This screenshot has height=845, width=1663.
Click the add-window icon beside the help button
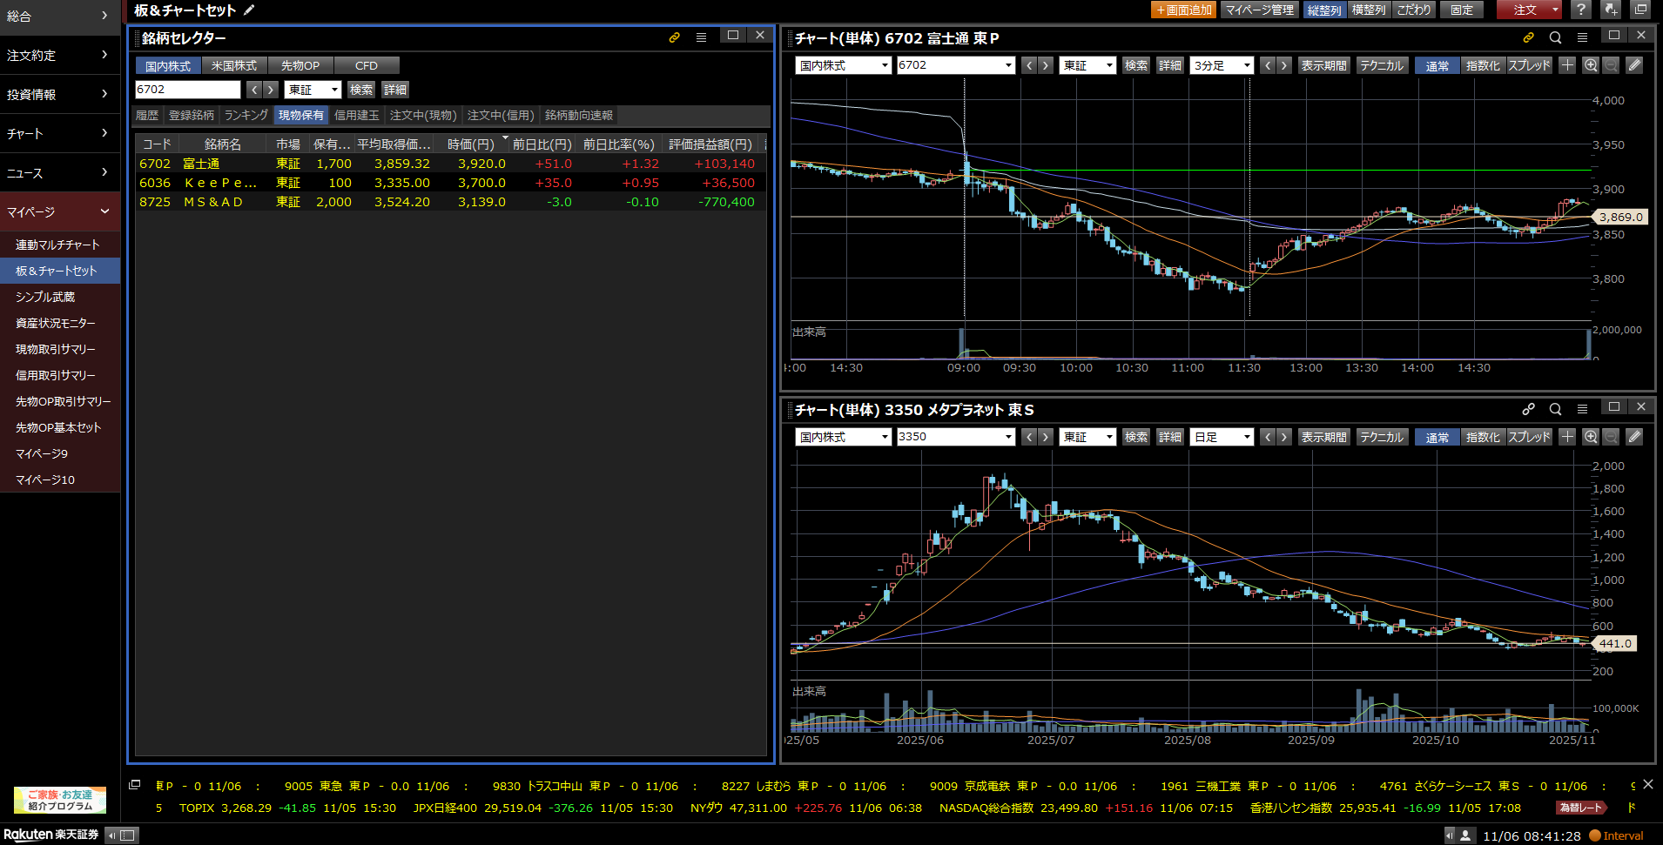[1612, 10]
